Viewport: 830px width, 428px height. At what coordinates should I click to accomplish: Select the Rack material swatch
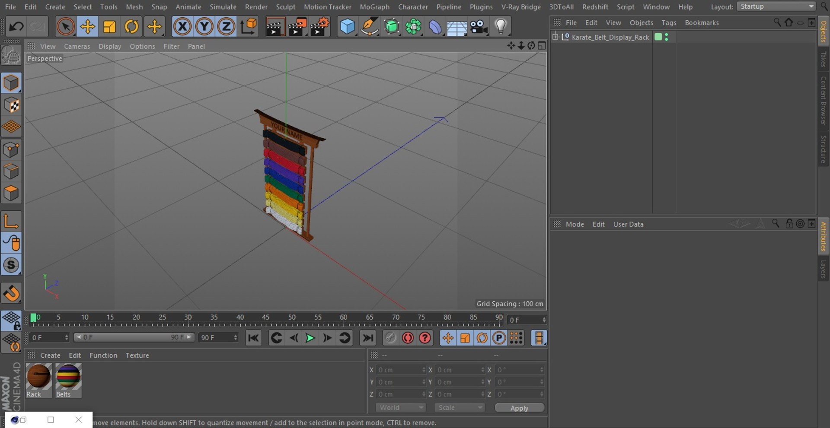pyautogui.click(x=39, y=380)
